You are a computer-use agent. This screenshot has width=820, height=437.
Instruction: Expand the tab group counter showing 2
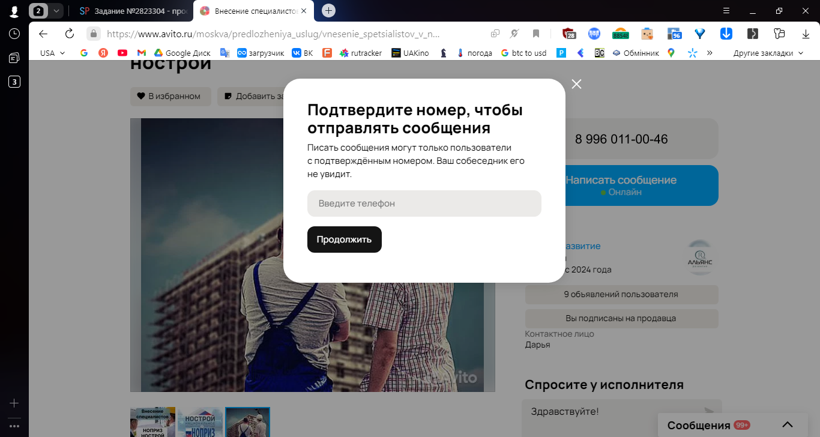[46, 10]
